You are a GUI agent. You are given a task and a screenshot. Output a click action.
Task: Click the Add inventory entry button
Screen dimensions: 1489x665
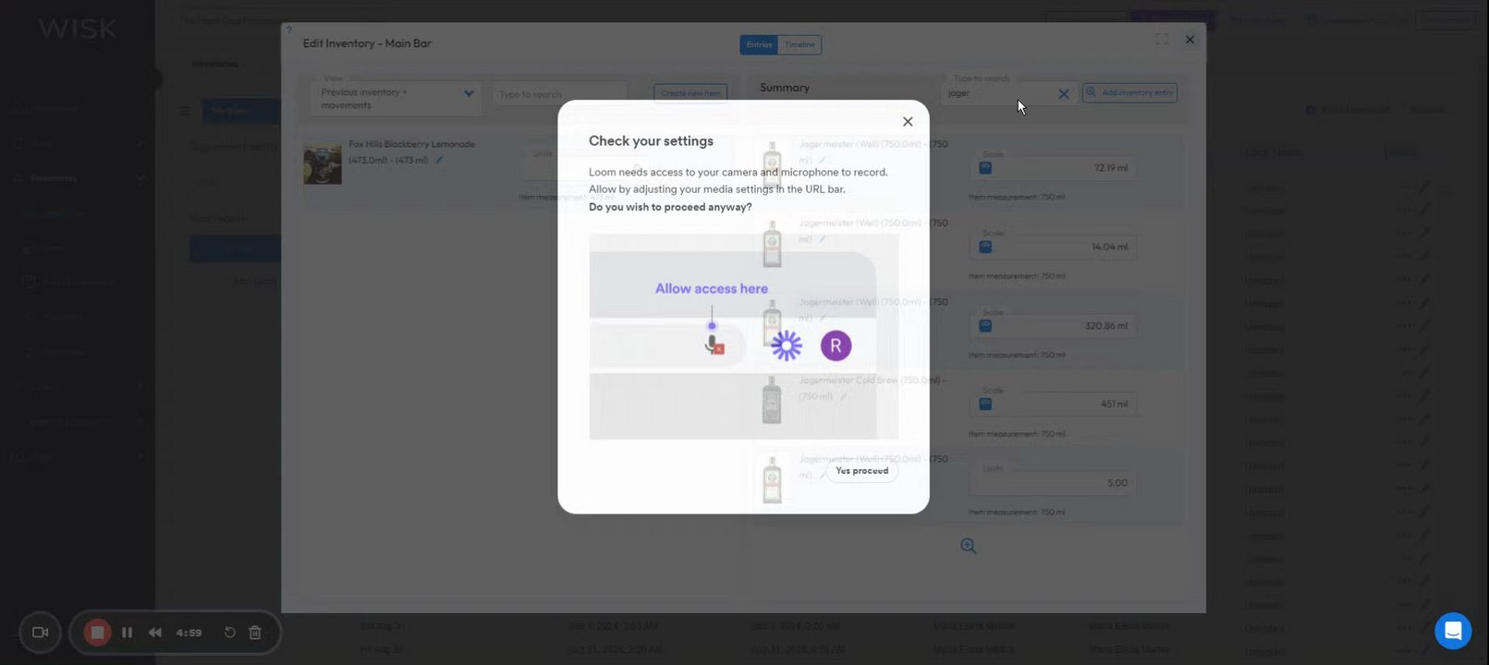[1129, 92]
